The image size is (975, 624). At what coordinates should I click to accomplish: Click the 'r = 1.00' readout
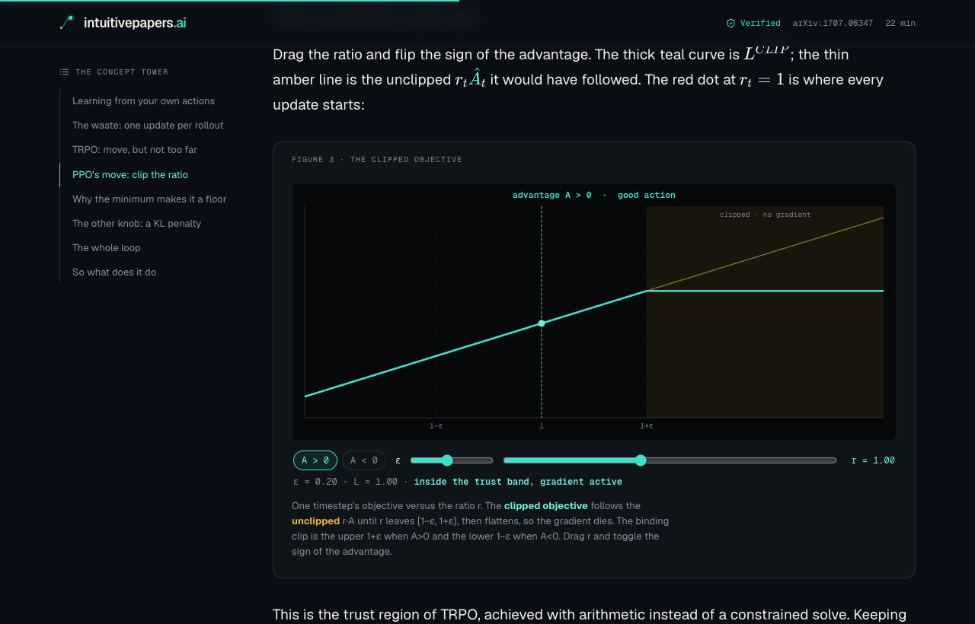click(x=873, y=460)
